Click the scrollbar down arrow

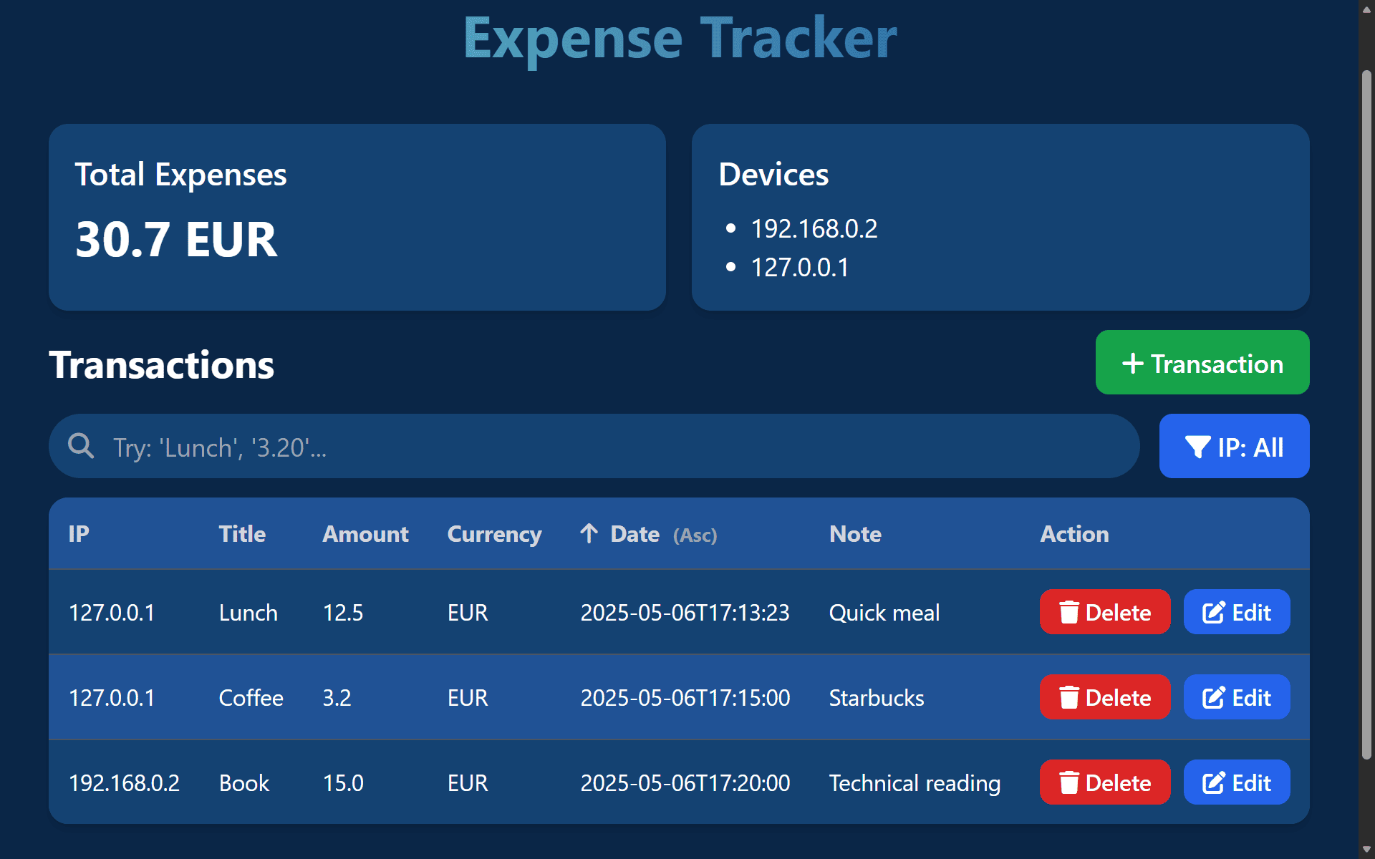click(x=1366, y=850)
